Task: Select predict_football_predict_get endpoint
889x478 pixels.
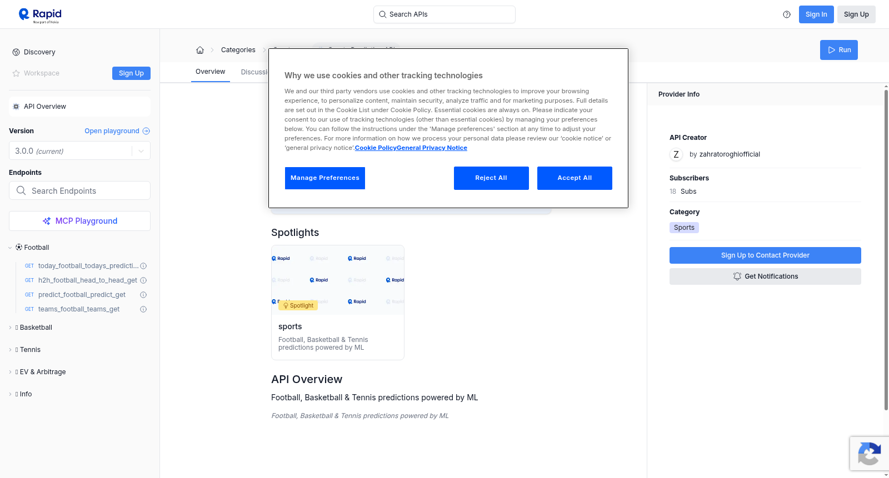Action: [x=82, y=295]
